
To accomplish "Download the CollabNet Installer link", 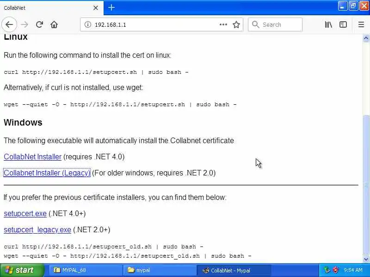I will point(32,157).
